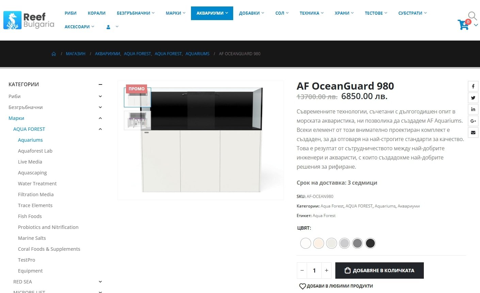
Task: Select the cream beige color swatch
Action: pyautogui.click(x=319, y=243)
